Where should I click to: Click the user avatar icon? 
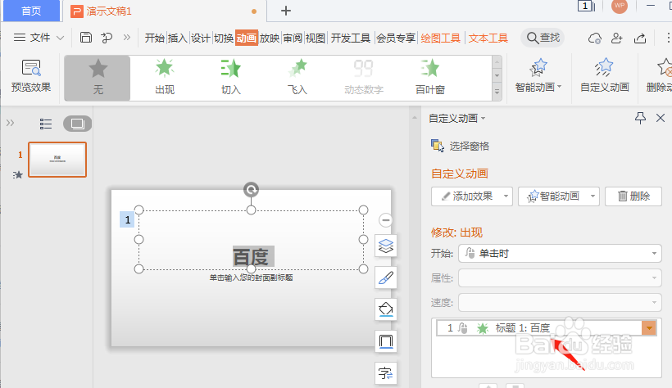620,6
